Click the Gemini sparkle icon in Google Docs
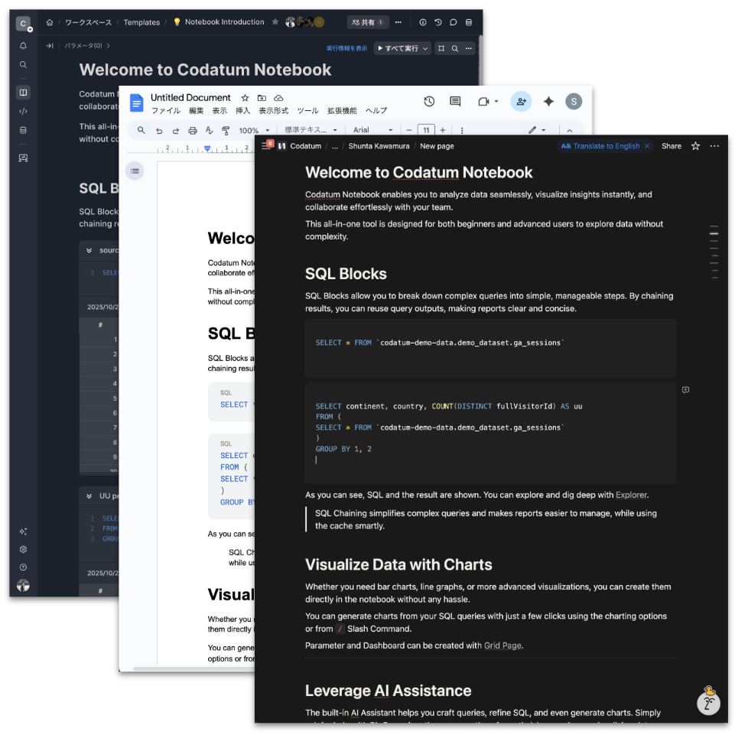This screenshot has width=748, height=745. coord(548,101)
